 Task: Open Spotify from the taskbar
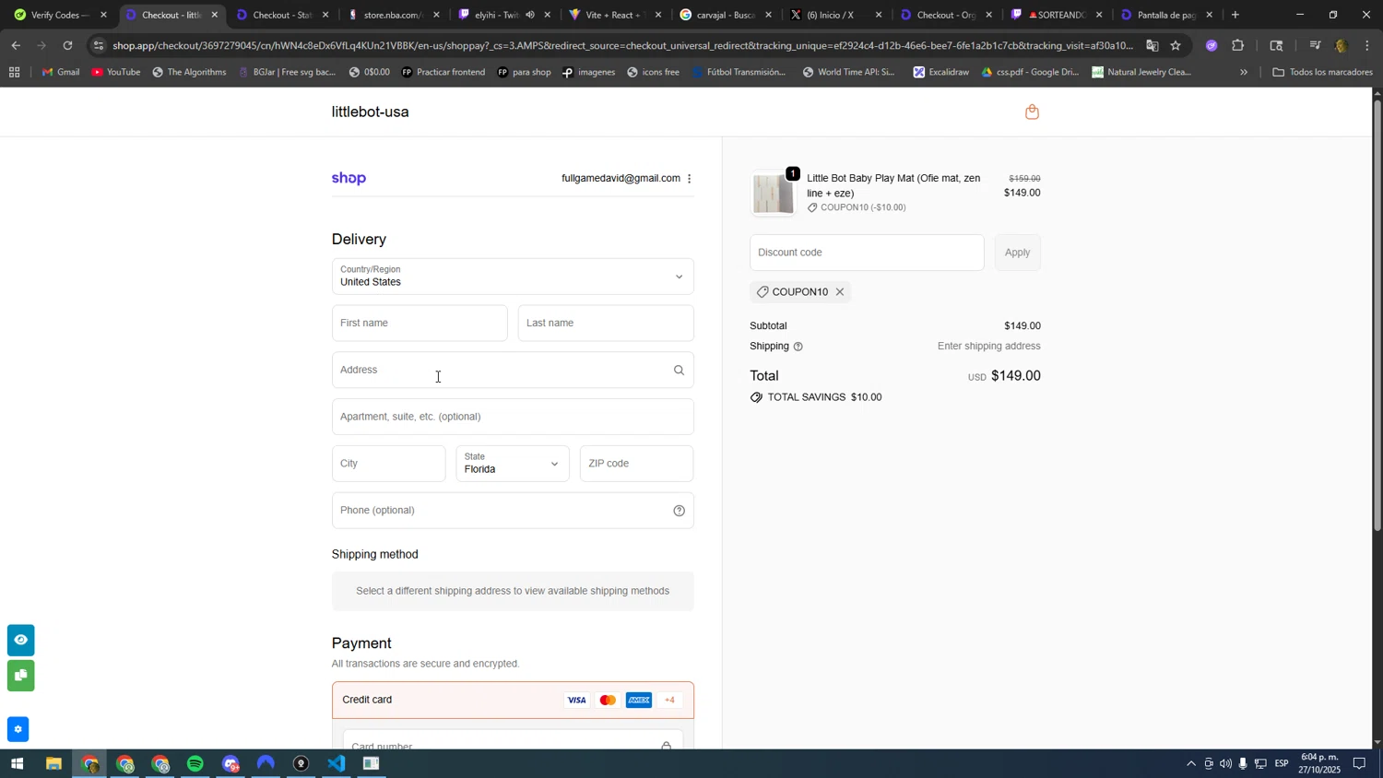pos(195,764)
